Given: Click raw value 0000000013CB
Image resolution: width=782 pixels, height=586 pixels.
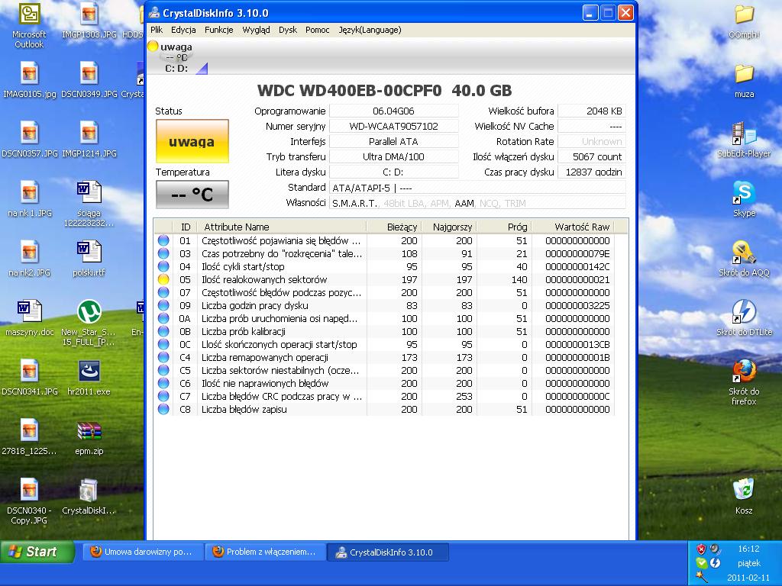Looking at the screenshot, I should (577, 344).
